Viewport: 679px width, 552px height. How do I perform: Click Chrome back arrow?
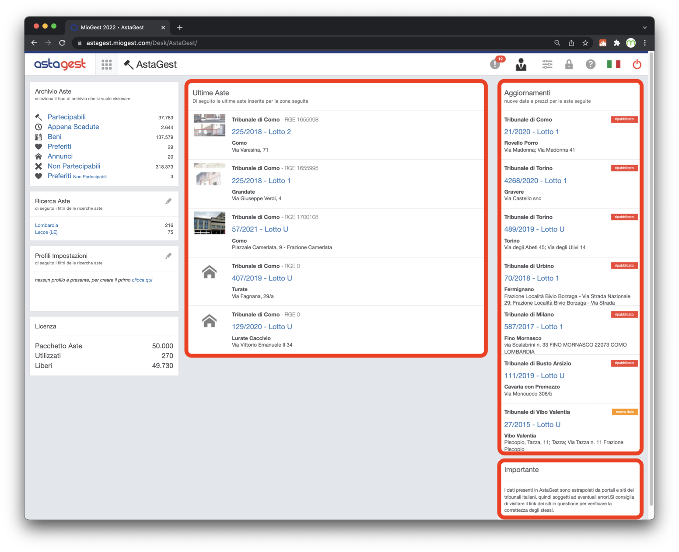point(34,43)
